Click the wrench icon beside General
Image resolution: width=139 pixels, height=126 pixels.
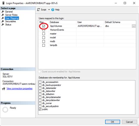click(x=3, y=12)
